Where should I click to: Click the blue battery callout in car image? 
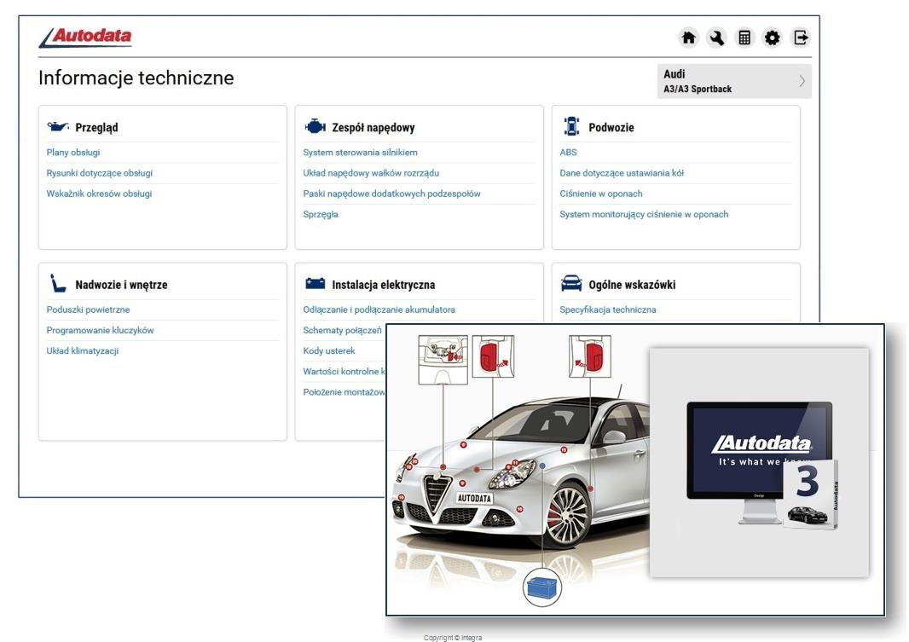542,587
